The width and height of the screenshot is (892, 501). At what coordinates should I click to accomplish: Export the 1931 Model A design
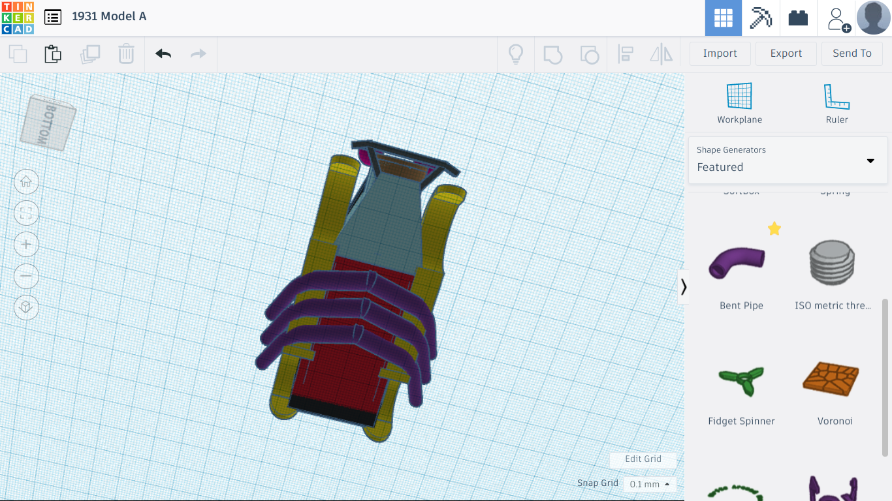tap(786, 53)
